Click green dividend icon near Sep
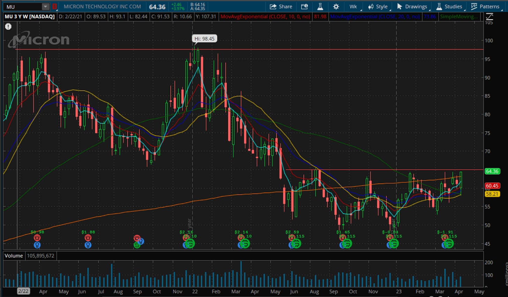This screenshot has height=297, width=508. pyautogui.click(x=137, y=245)
